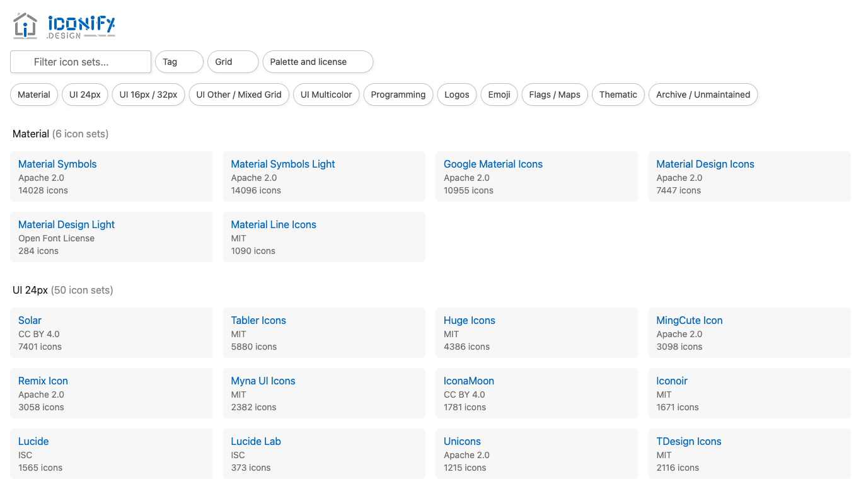Click the '3058 icons' count text
861x484 pixels.
(41, 407)
